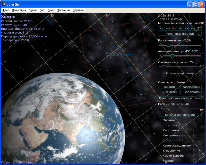The width and height of the screenshot is (206, 165).
Task: Click the Кеплеровы данные label
Action: tap(177, 145)
